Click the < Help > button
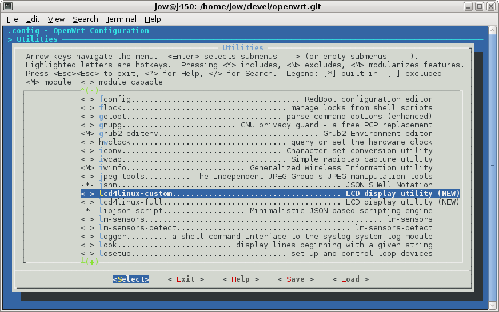Viewport: 499px width, 312px height. coord(241,279)
